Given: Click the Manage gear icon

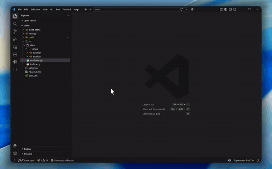Looking at the screenshot, I should coord(15,153).
